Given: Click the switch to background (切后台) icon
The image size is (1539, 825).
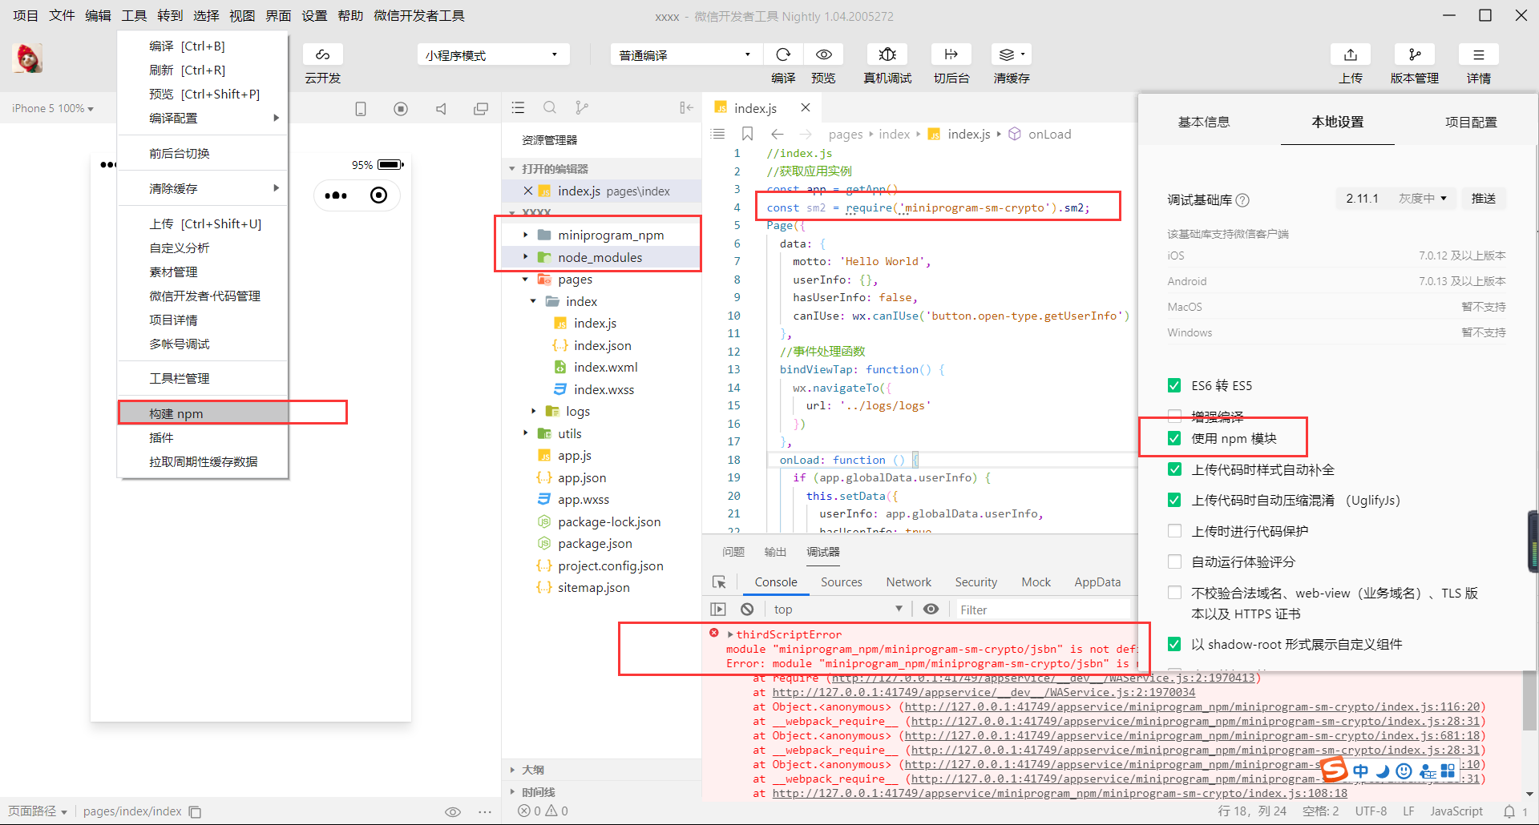Looking at the screenshot, I should (x=951, y=54).
